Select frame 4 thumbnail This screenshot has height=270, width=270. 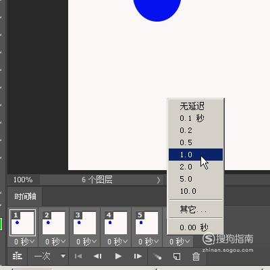[x=115, y=223]
